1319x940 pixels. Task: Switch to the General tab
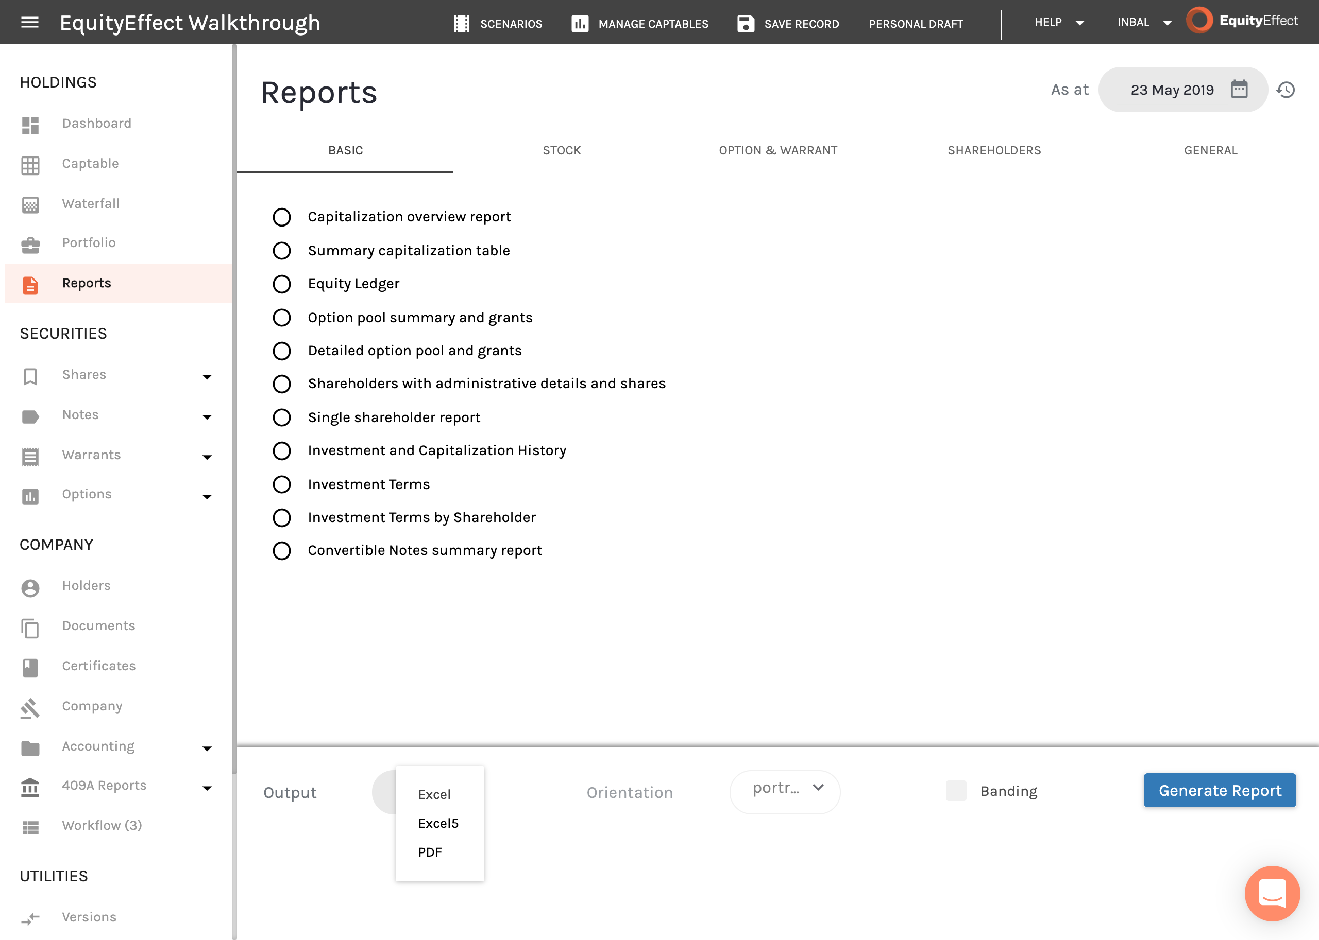click(1210, 150)
